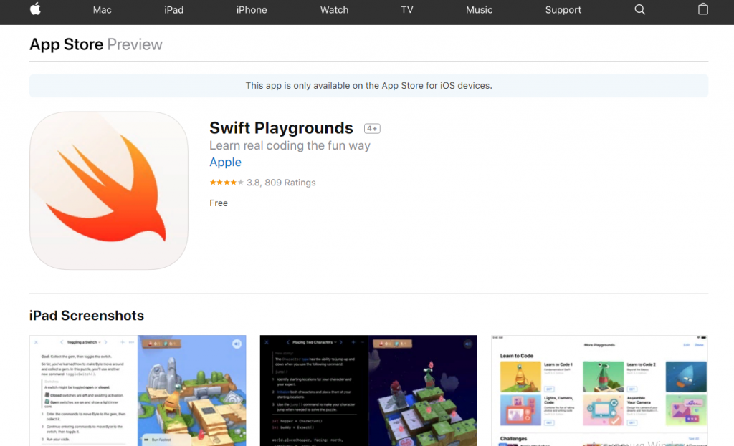The width and height of the screenshot is (734, 446).
Task: Open the iPhone menu item
Action: click(252, 10)
